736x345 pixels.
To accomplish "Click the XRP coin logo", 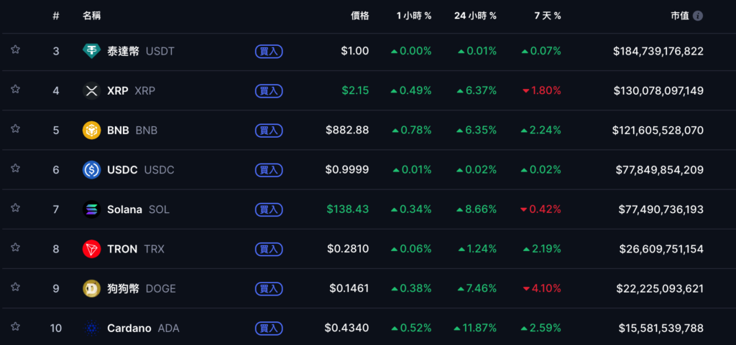I will click(92, 91).
